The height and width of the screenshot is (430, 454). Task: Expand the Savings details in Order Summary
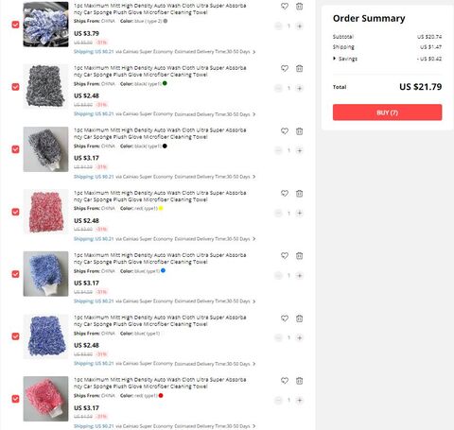coord(345,59)
